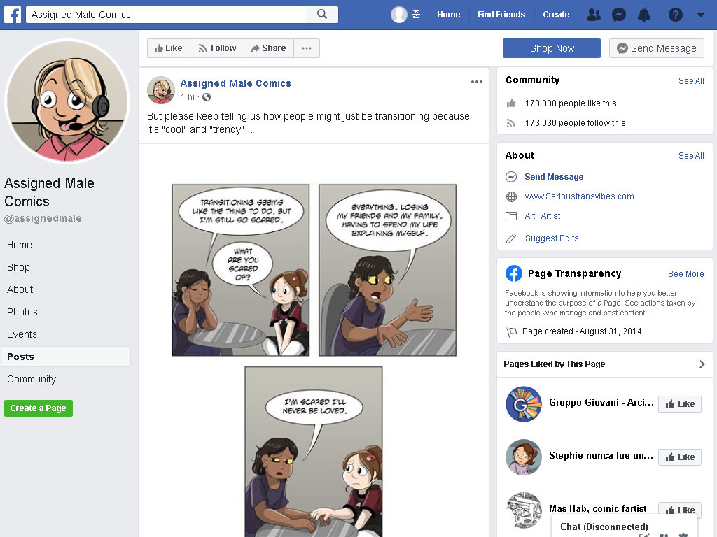Share the Assigned Male Comics page
This screenshot has height=537, width=717.
pyautogui.click(x=268, y=48)
